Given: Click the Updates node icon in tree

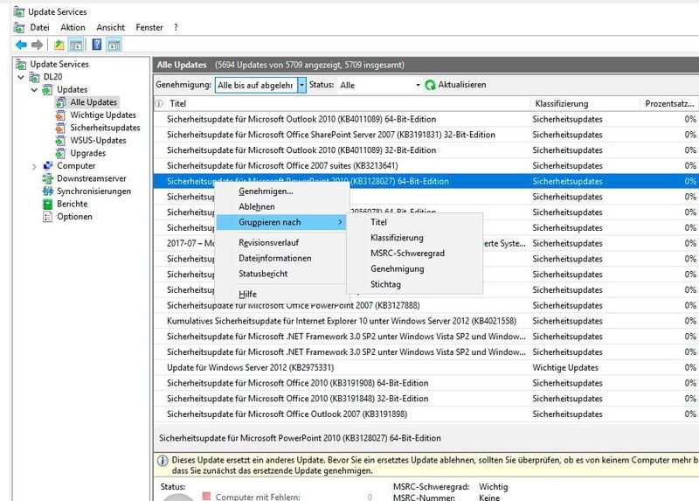Looking at the screenshot, I should pos(47,90).
